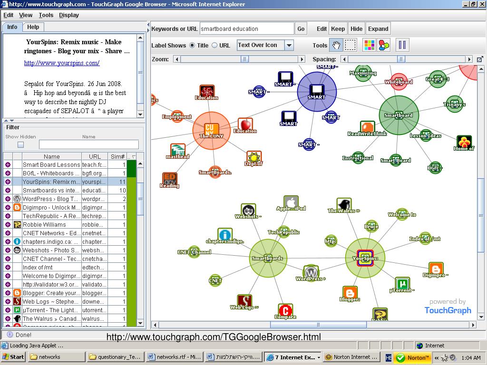Switch to the Help tab
The image size is (487, 365).
pyautogui.click(x=33, y=27)
